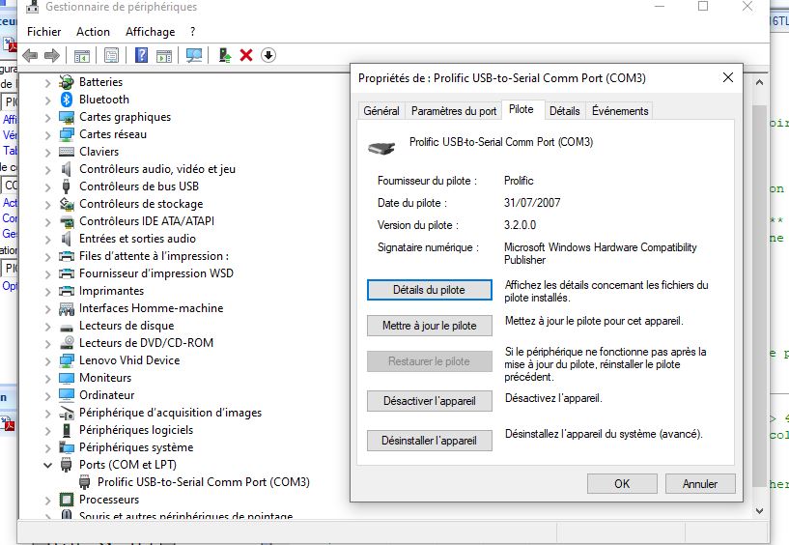The width and height of the screenshot is (789, 545).
Task: Click Désactiver l'appareil button
Action: pos(429,401)
